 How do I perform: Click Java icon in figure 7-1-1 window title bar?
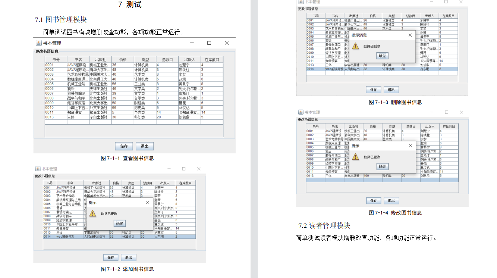pyautogui.click(x=38, y=43)
